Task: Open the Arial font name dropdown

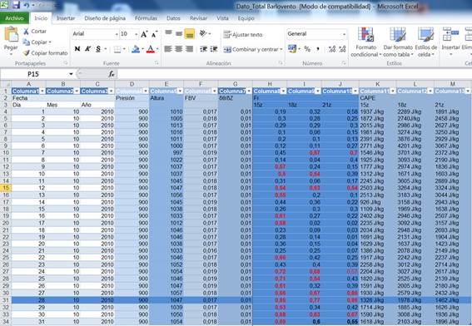Action: click(117, 34)
